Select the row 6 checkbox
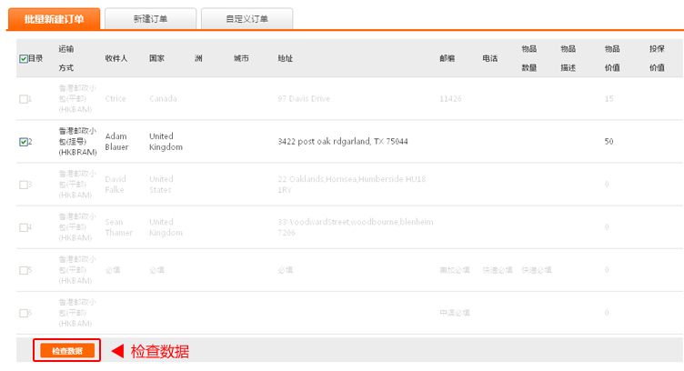 24,313
